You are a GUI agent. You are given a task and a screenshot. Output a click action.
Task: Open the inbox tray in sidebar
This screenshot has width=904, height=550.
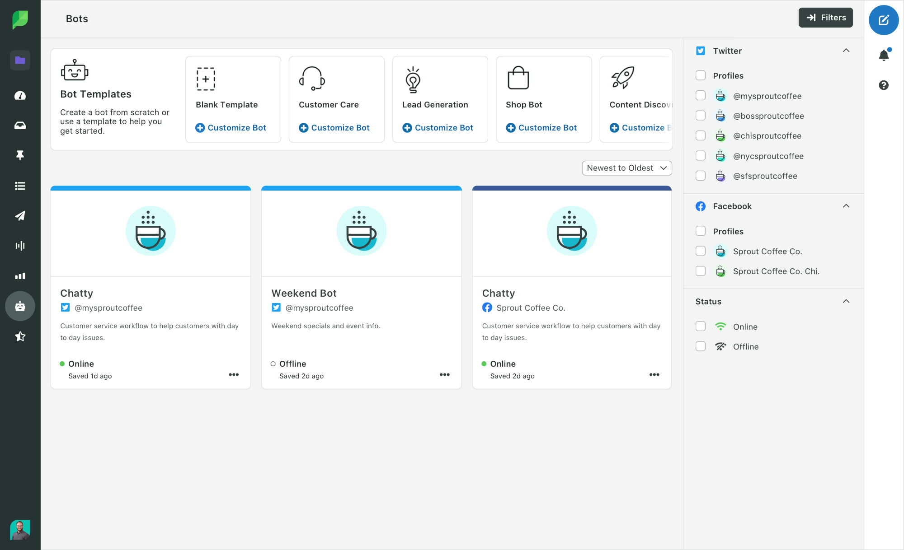point(20,126)
